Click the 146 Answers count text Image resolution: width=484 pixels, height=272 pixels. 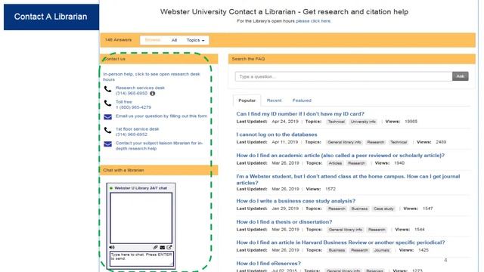pyautogui.click(x=118, y=40)
